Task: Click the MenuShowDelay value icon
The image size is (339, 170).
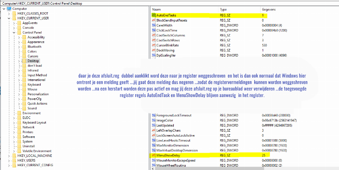Action: 153,155
